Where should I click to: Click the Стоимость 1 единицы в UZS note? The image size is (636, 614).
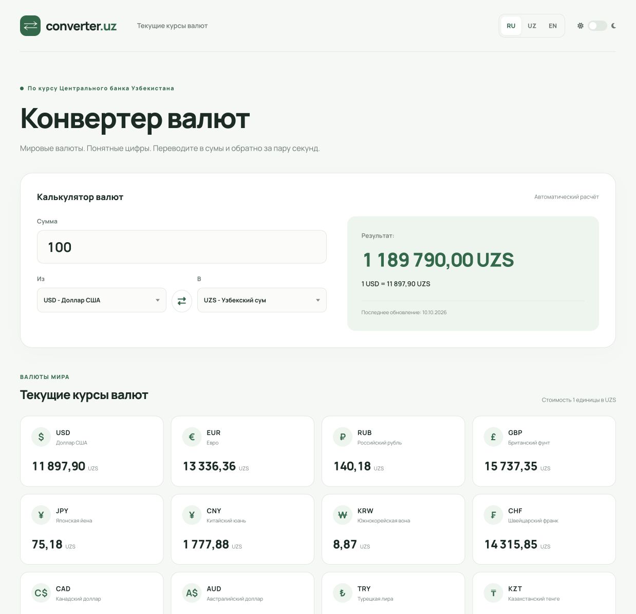point(579,400)
